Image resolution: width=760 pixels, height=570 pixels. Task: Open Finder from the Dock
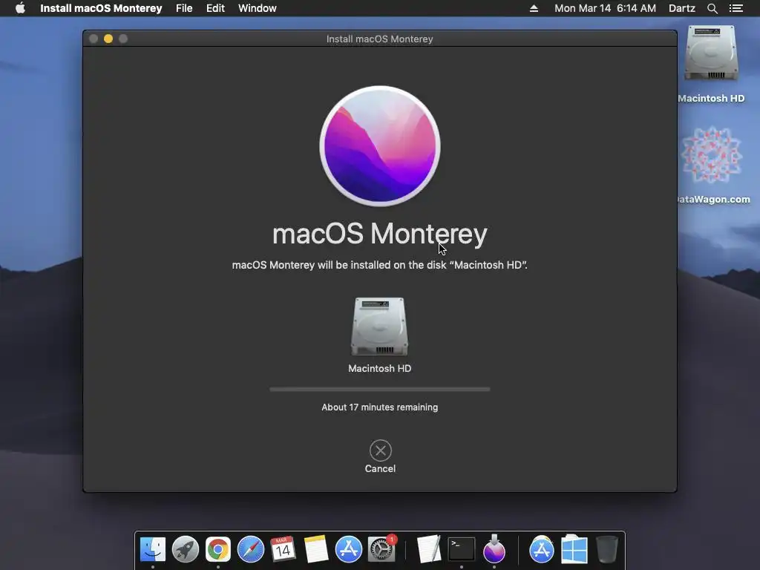click(153, 549)
